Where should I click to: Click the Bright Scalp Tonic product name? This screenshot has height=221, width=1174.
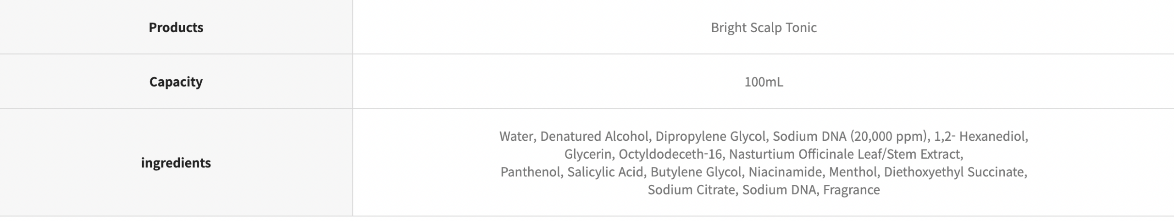point(764,28)
